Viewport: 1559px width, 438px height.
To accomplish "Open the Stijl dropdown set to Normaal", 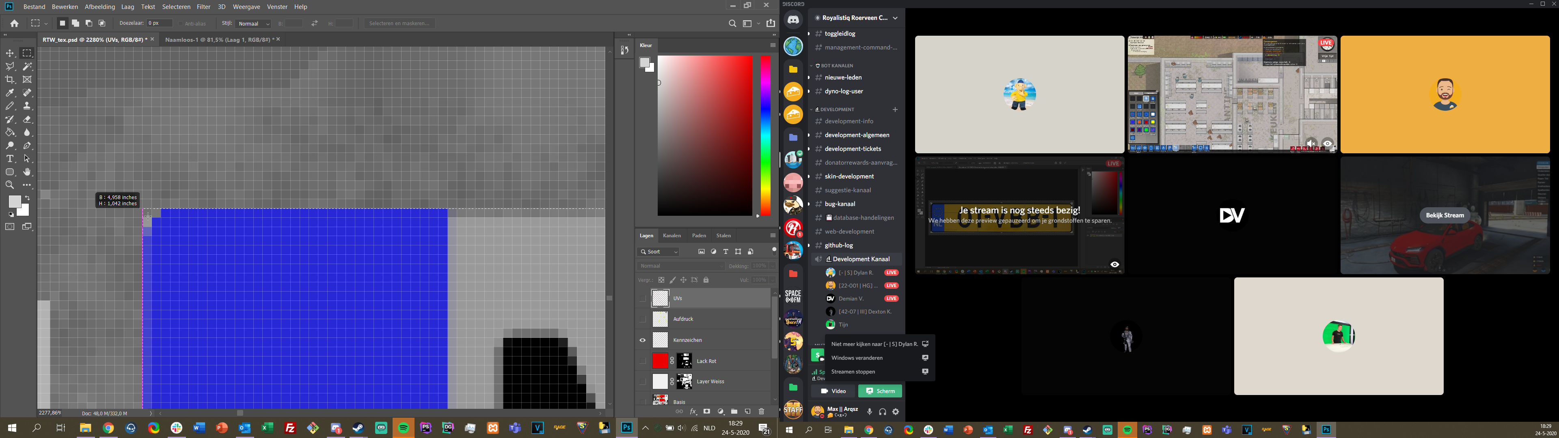I will pos(254,24).
